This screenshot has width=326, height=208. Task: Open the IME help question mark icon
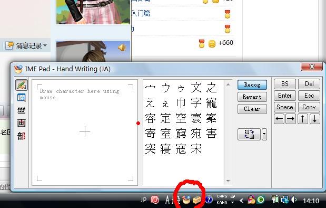click(209, 200)
